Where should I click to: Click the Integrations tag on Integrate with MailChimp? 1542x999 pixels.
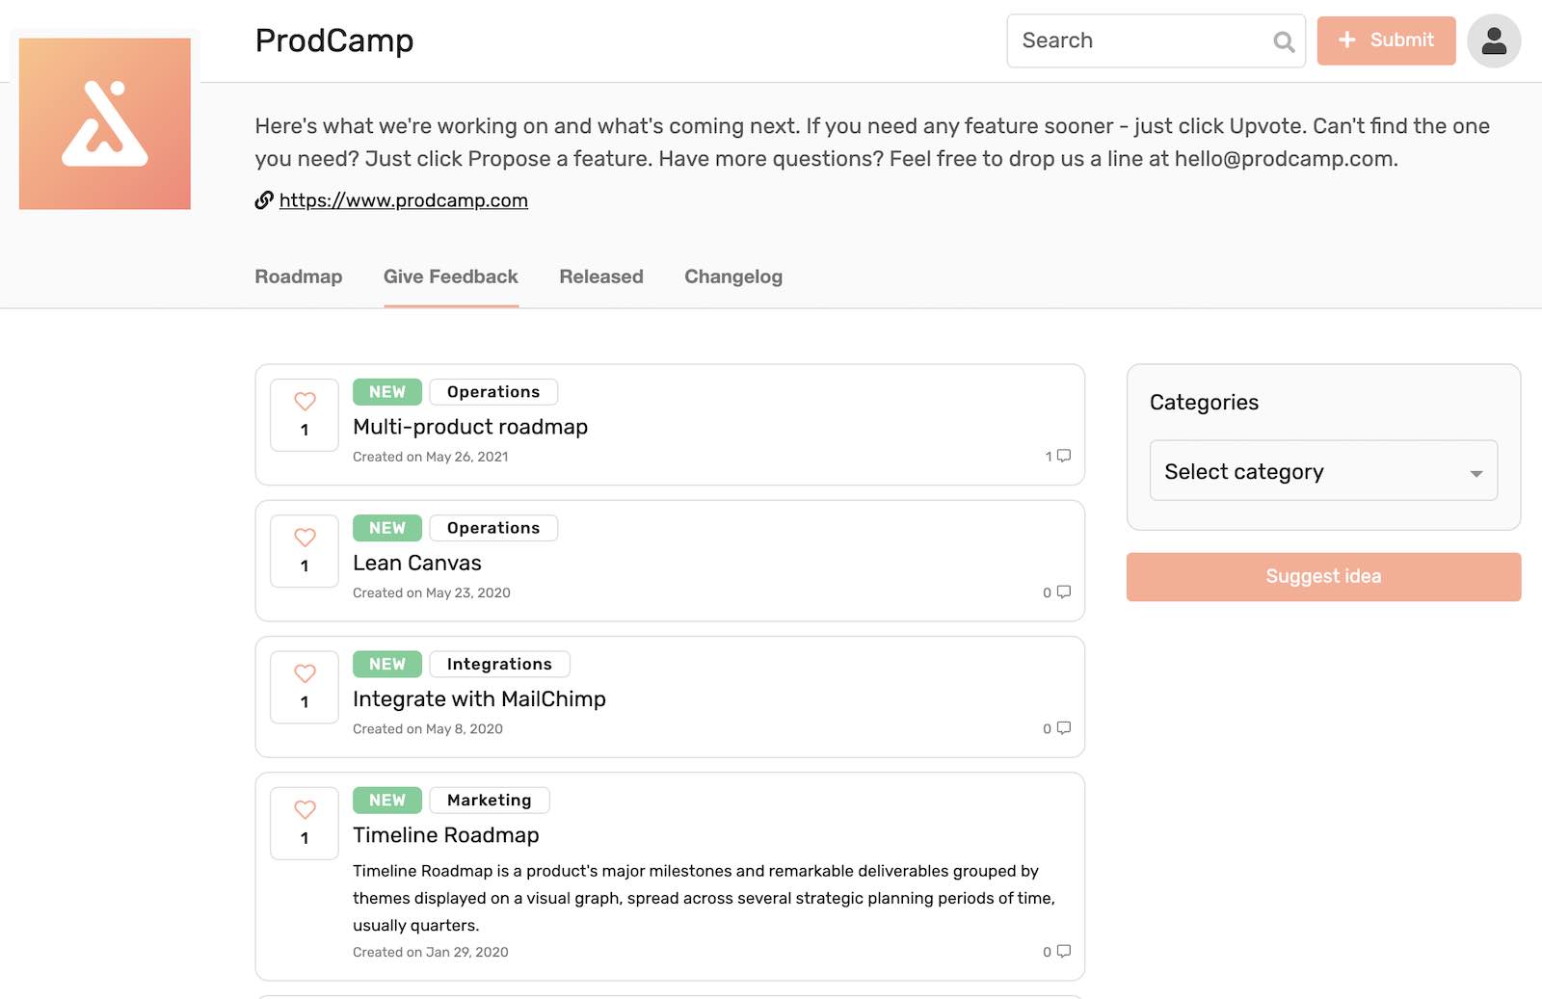pyautogui.click(x=499, y=664)
